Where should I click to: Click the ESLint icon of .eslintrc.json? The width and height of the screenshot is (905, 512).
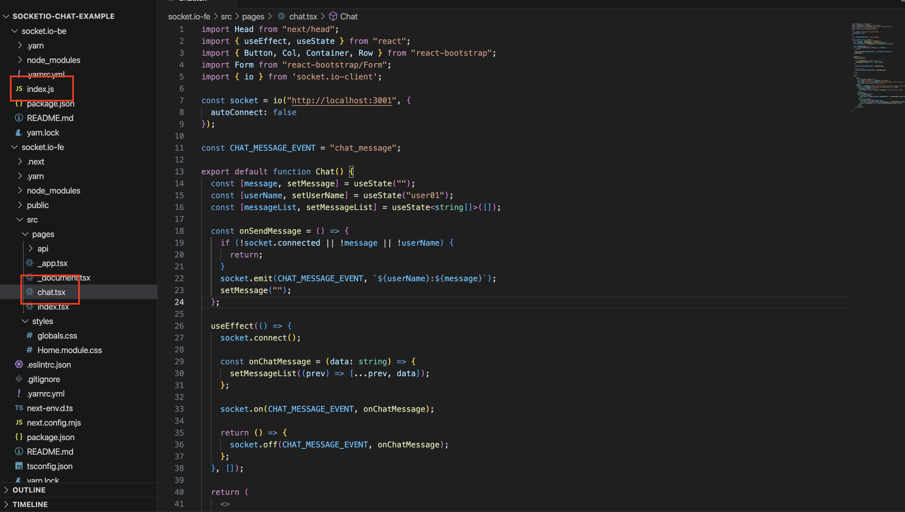coord(19,364)
